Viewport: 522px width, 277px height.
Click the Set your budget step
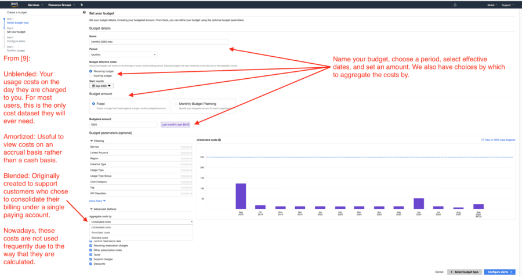16,32
